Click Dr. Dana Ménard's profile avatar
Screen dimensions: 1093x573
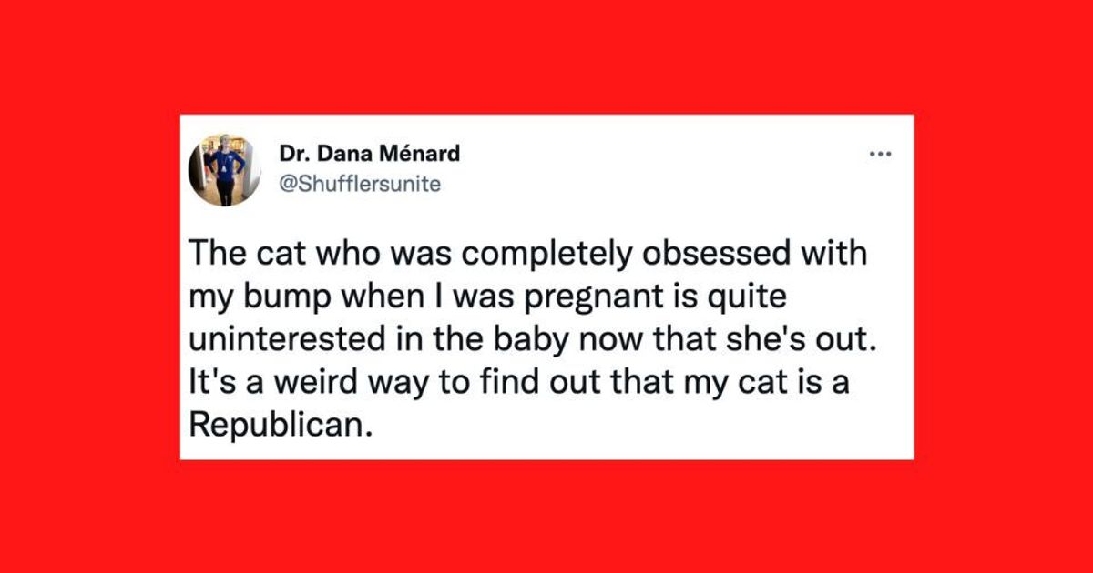[225, 170]
